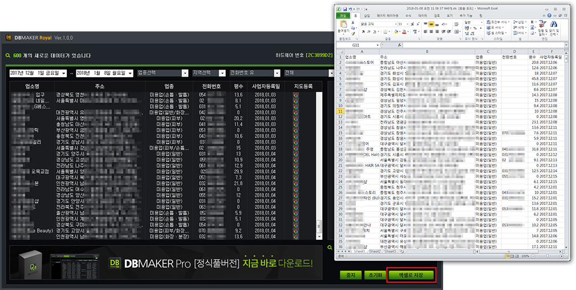Click the 엑셀로 저장 button
Screen dimensions: 576x290
point(411,275)
